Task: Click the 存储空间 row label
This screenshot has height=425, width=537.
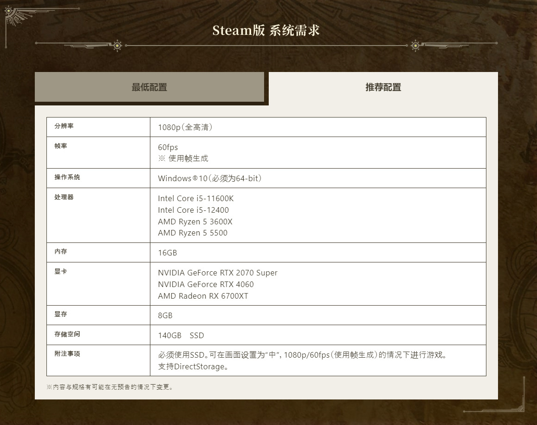Action: [x=67, y=334]
